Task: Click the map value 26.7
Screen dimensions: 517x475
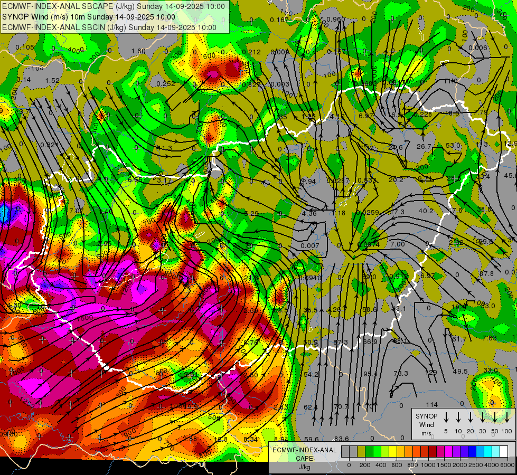Action: [424, 146]
